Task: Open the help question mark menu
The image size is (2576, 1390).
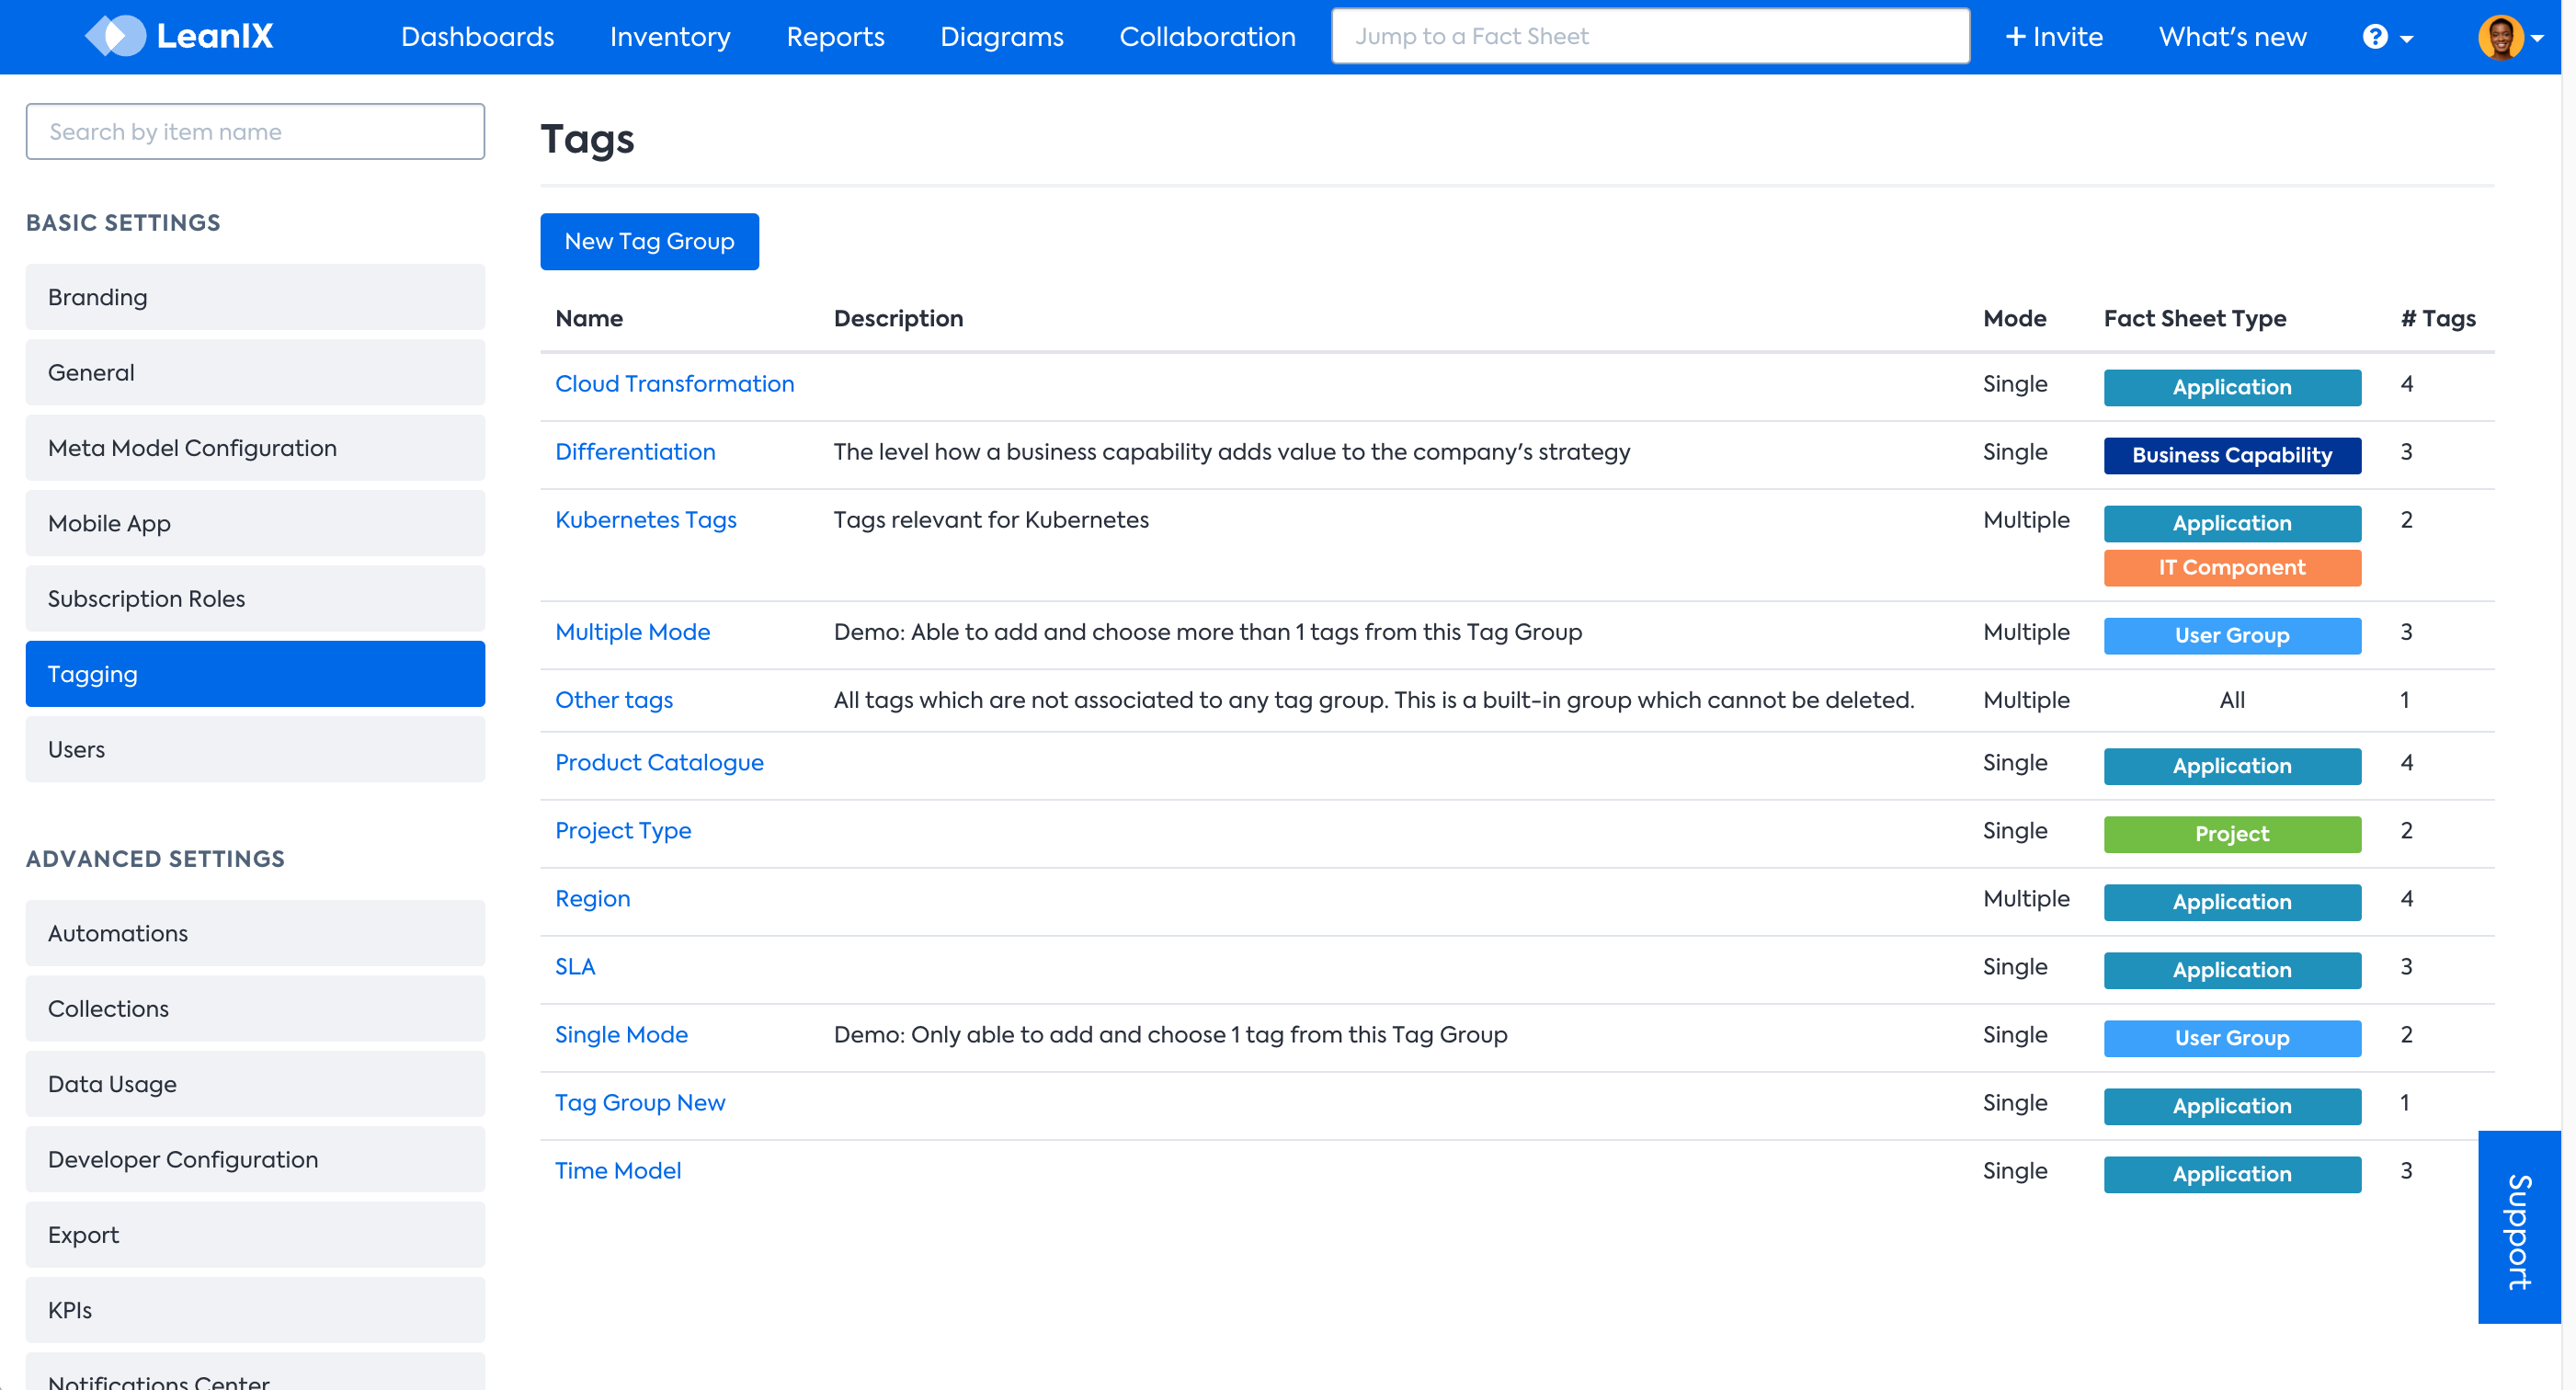Action: pyautogui.click(x=2386, y=37)
